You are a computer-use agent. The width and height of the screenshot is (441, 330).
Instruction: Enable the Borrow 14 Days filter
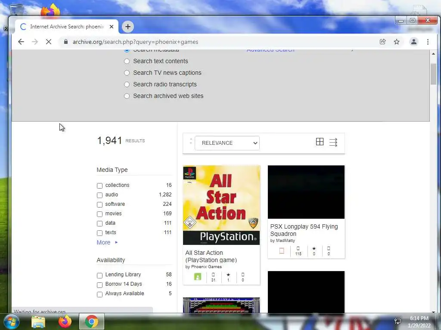click(99, 285)
